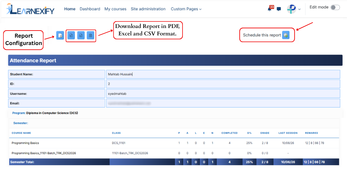Click the Email: label
Image resolution: width=347 pixels, height=182 pixels.
point(14,103)
